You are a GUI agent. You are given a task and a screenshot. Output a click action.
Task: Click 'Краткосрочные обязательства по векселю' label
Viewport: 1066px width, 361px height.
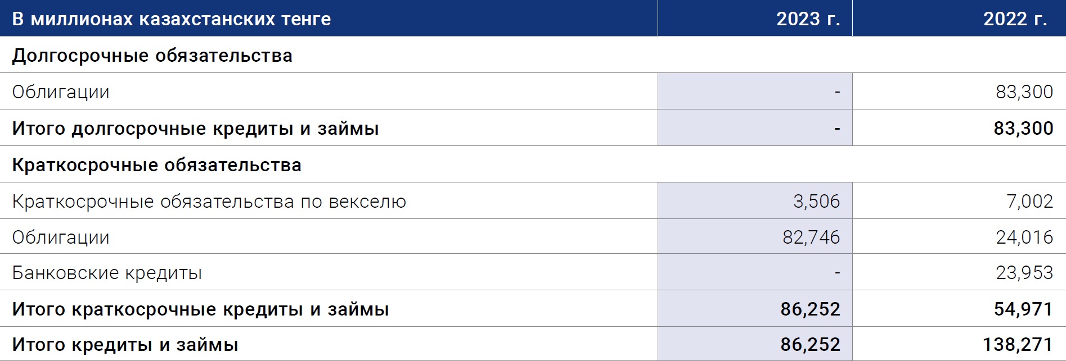(209, 202)
